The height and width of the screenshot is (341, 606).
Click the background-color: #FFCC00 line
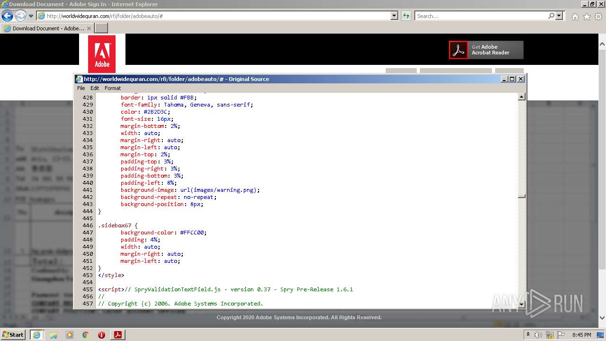(163, 233)
